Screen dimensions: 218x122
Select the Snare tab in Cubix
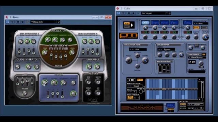pyautogui.click(x=155, y=22)
